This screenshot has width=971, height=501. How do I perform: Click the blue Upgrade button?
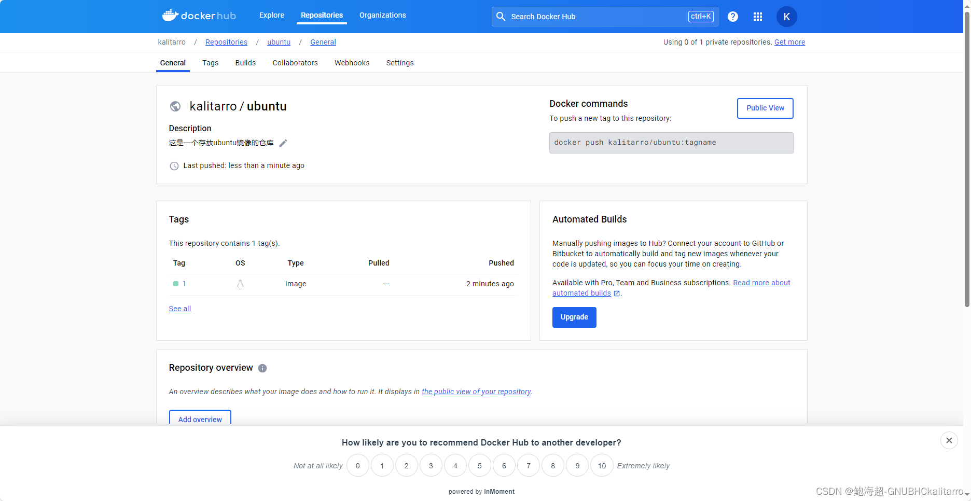tap(574, 317)
